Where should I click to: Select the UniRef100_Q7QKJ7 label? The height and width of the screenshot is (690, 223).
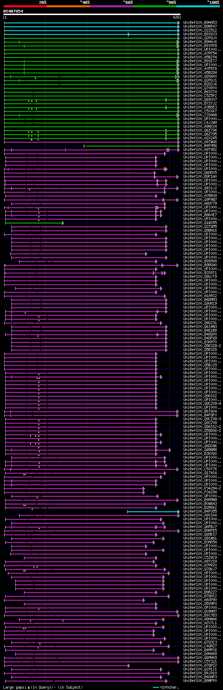pos(200,569)
